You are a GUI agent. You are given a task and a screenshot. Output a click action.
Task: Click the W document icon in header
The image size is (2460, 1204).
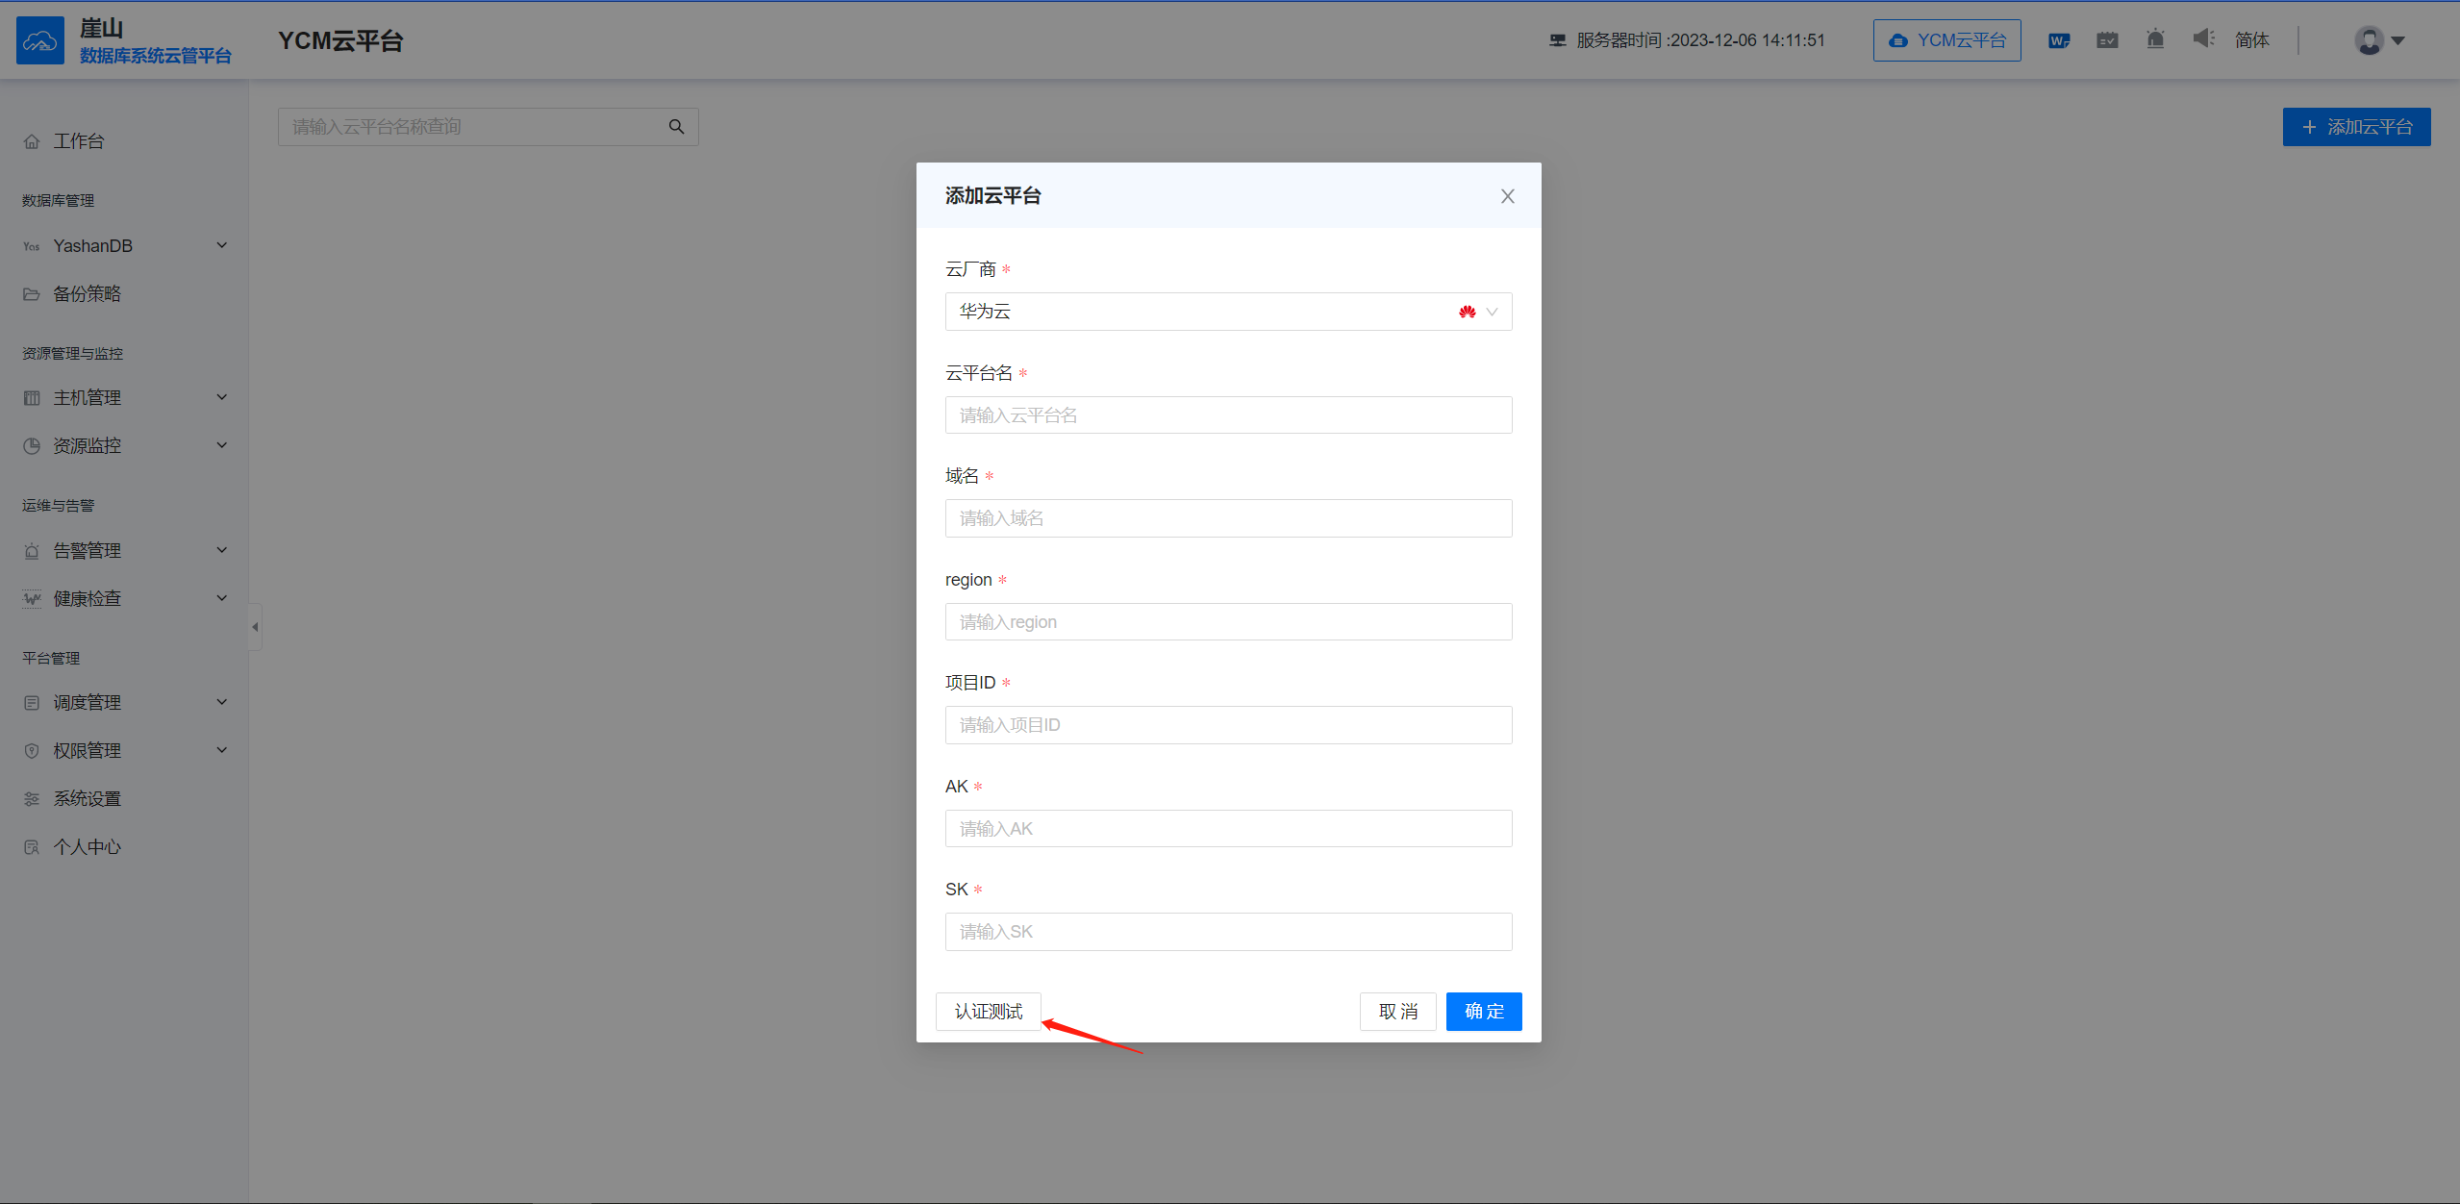click(2058, 40)
